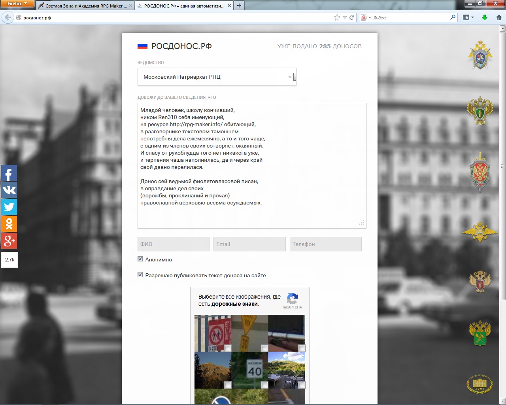Click the page vertical scrollbar thumb

click(x=503, y=166)
